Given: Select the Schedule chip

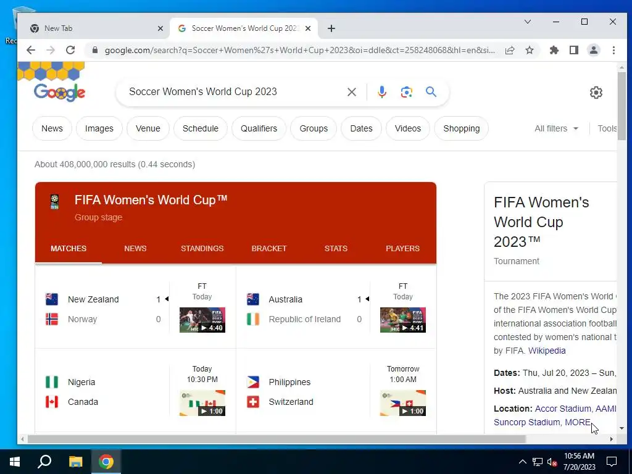Looking at the screenshot, I should [x=201, y=128].
